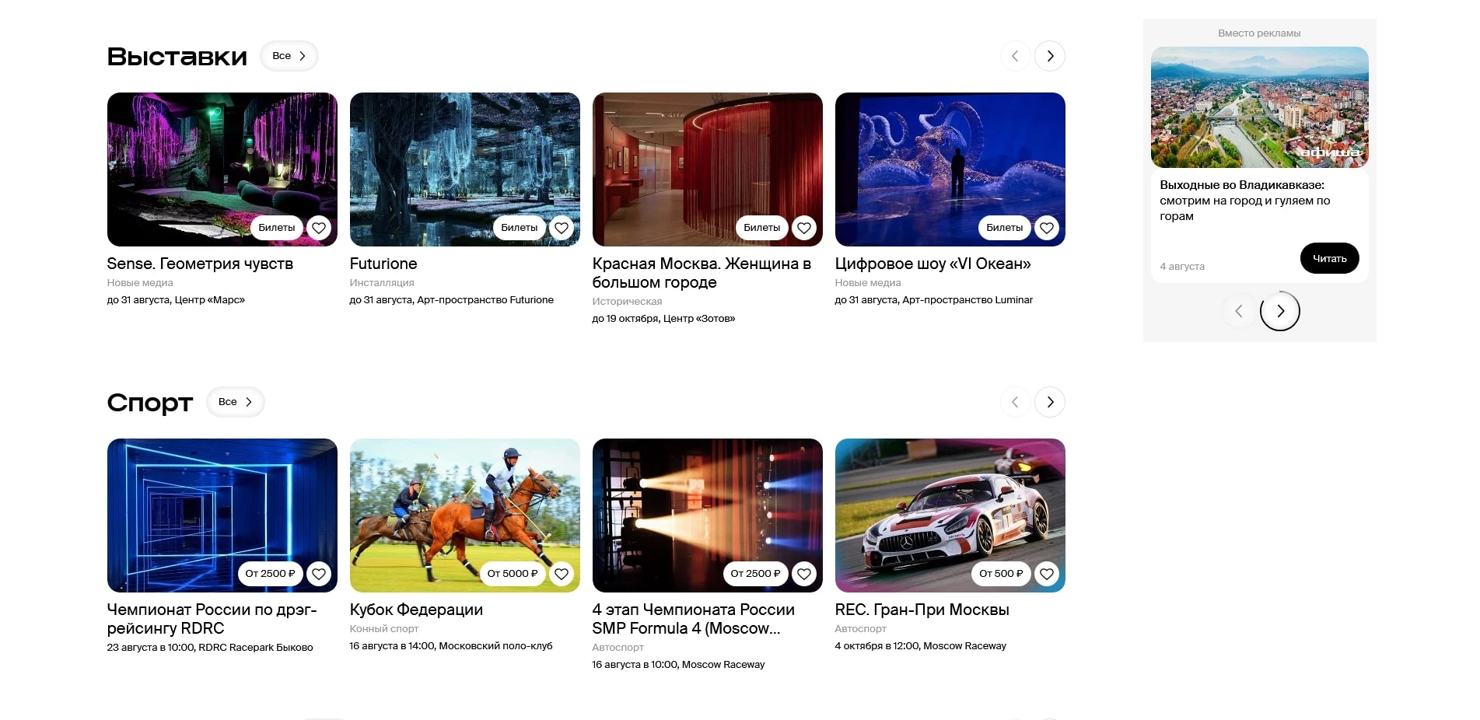Go back in the Спорт carousel
1480x720 pixels.
(x=1015, y=402)
